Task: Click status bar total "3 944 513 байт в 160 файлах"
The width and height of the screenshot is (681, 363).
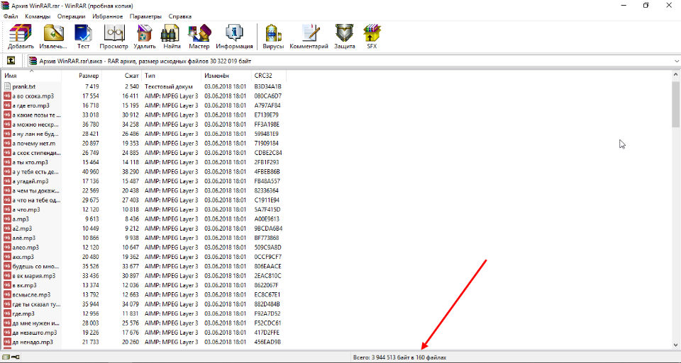Action: click(x=399, y=358)
